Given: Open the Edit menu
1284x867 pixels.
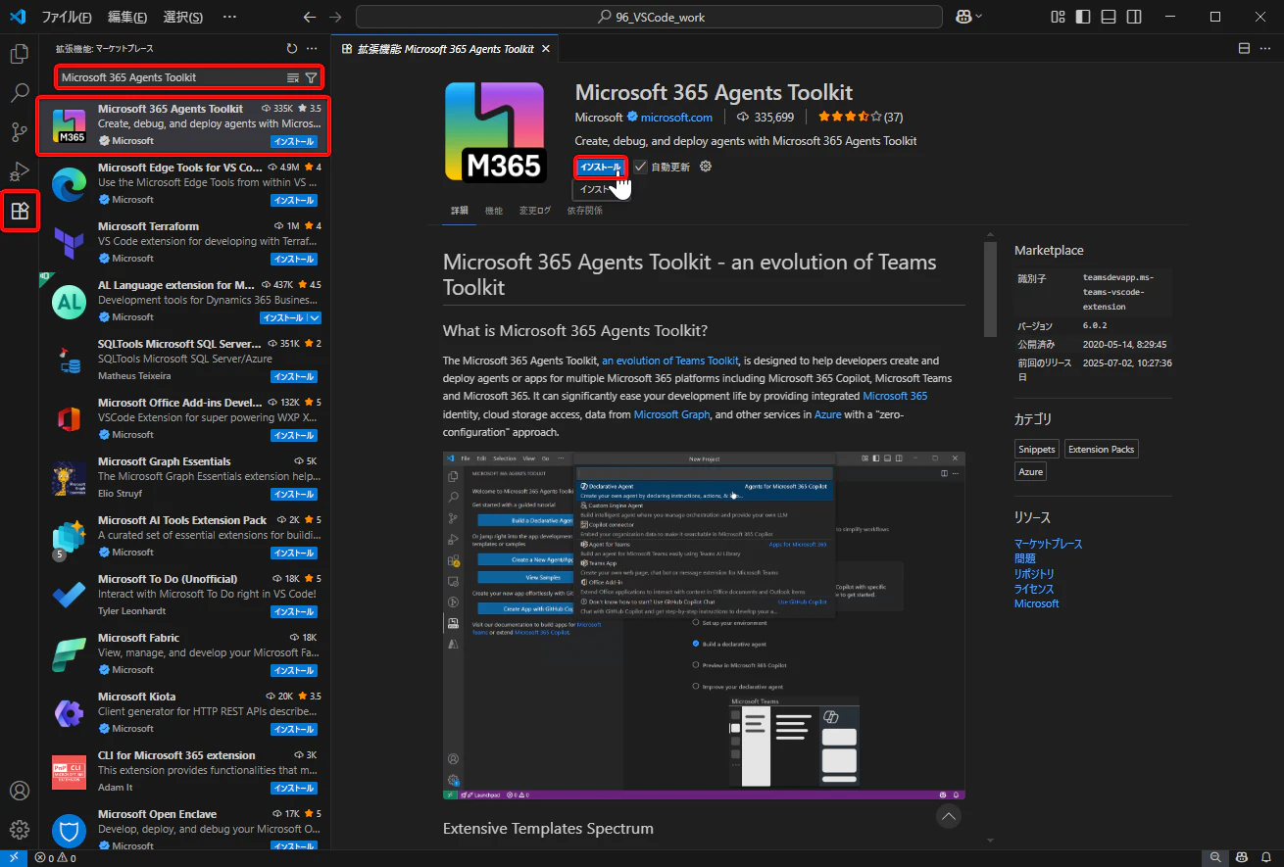Looking at the screenshot, I should coord(127,17).
